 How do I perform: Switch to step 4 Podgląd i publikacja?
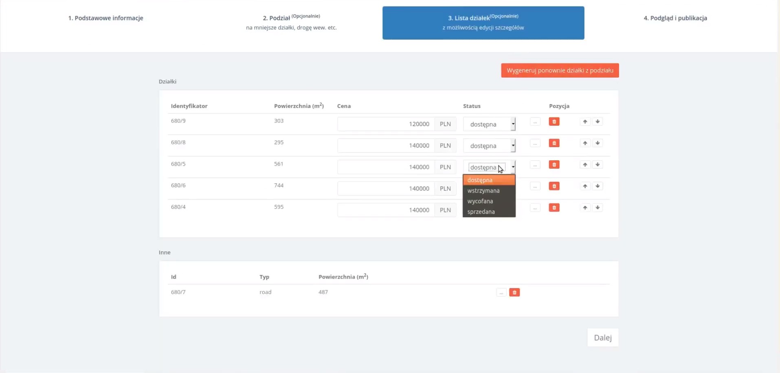tap(675, 18)
